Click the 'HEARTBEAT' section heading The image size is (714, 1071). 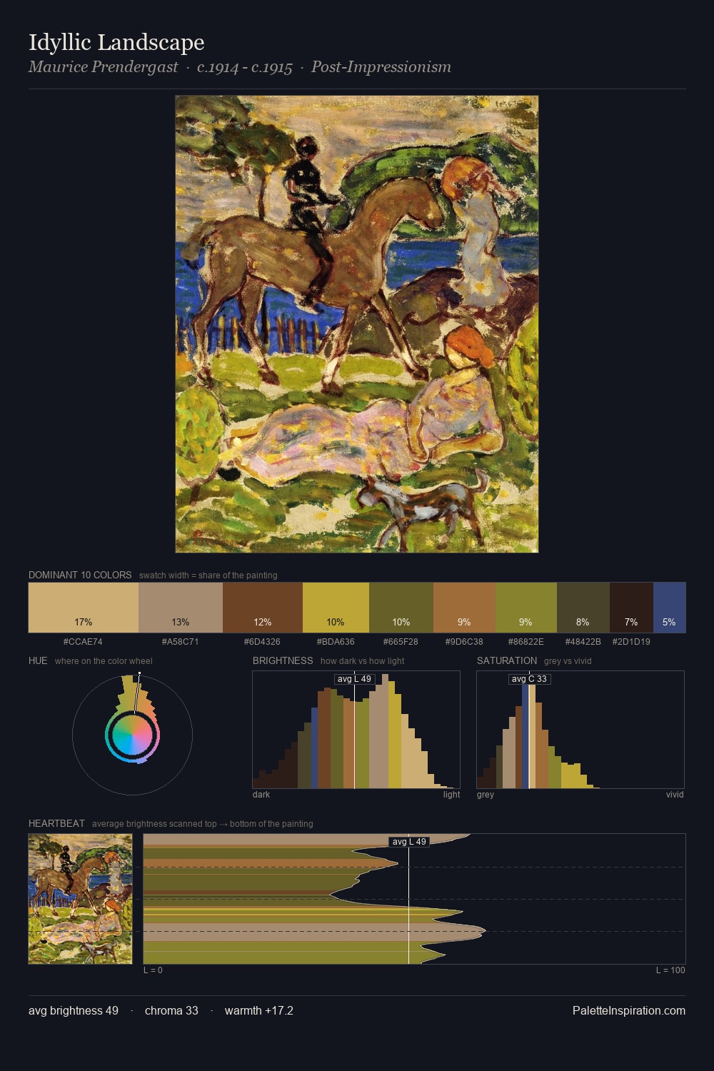[56, 824]
